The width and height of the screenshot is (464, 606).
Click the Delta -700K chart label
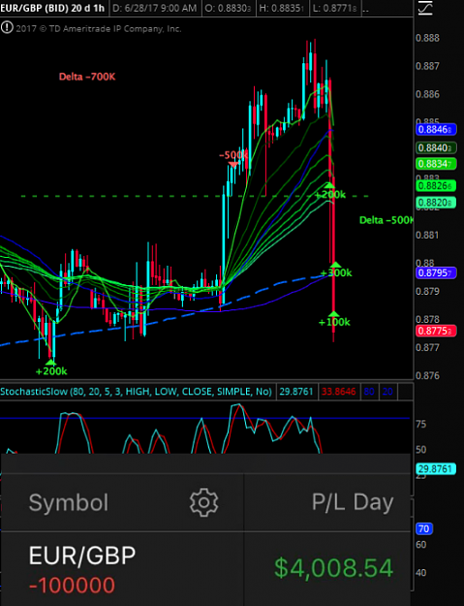[87, 77]
